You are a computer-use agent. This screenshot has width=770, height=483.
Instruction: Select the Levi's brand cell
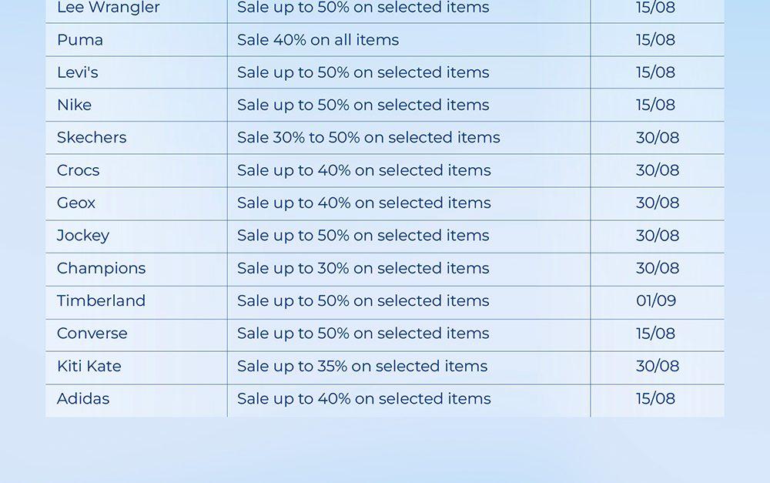[x=78, y=72]
